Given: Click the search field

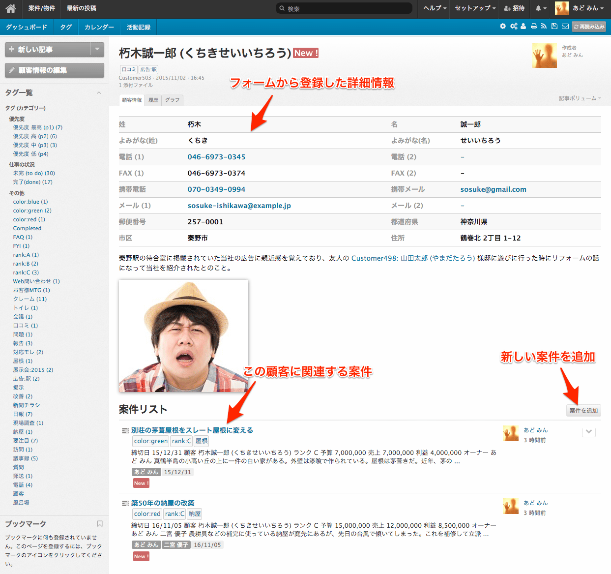Looking at the screenshot, I should coord(344,8).
